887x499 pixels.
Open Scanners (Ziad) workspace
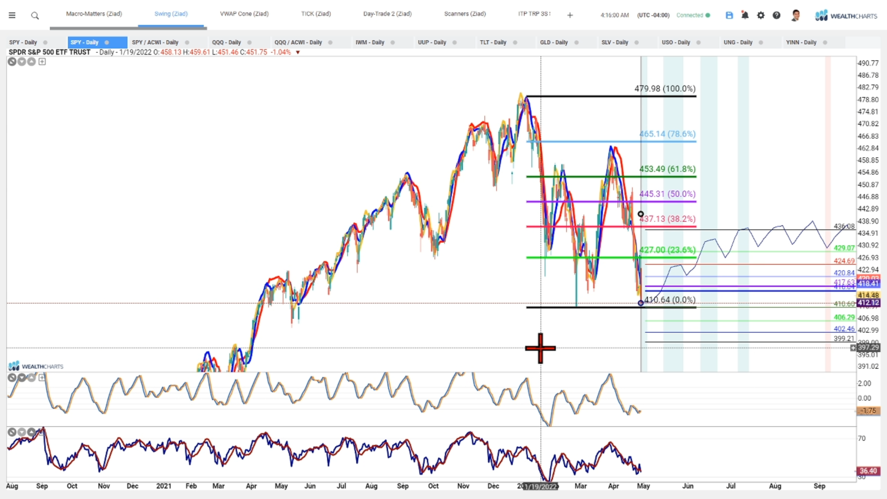tap(465, 14)
